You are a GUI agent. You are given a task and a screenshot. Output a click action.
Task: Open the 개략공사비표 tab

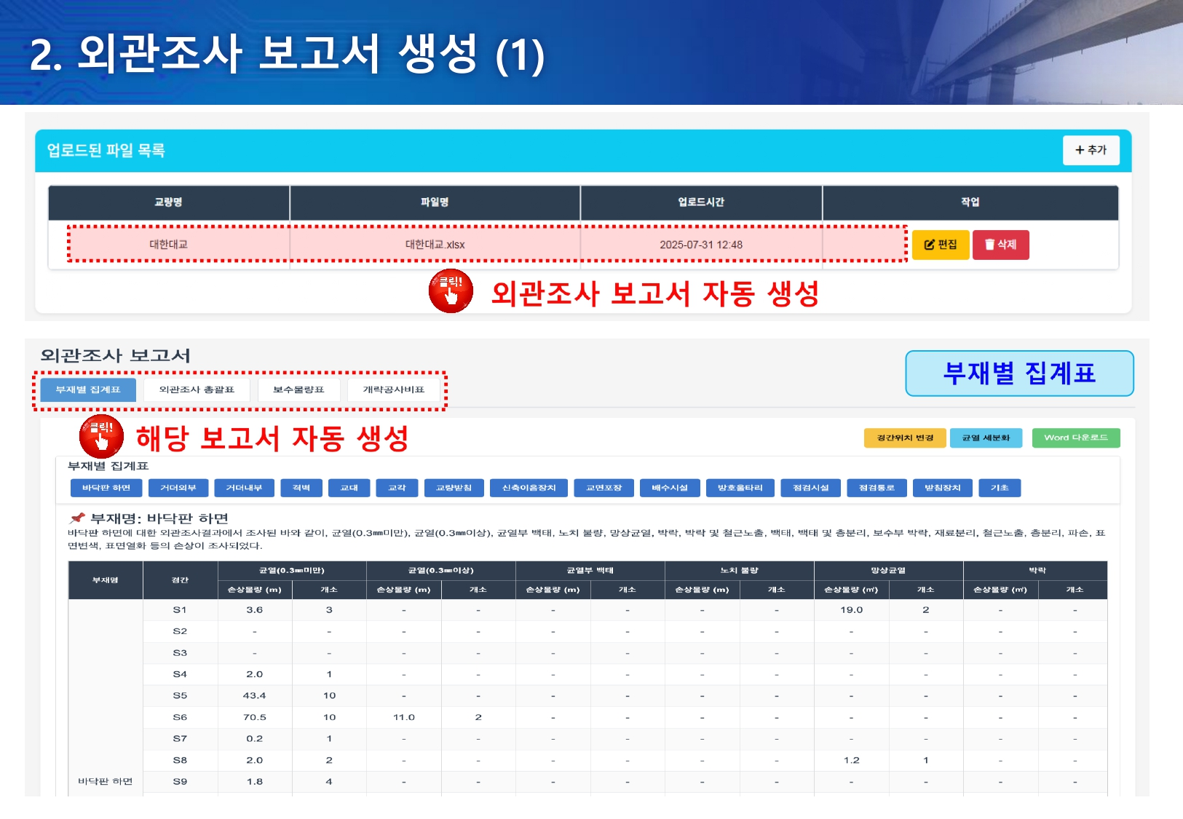[393, 389]
